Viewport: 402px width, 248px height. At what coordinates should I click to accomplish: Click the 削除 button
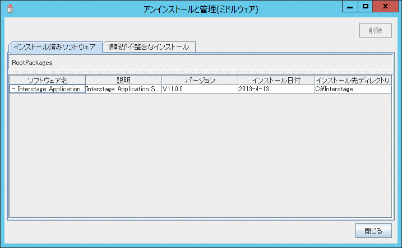click(375, 30)
